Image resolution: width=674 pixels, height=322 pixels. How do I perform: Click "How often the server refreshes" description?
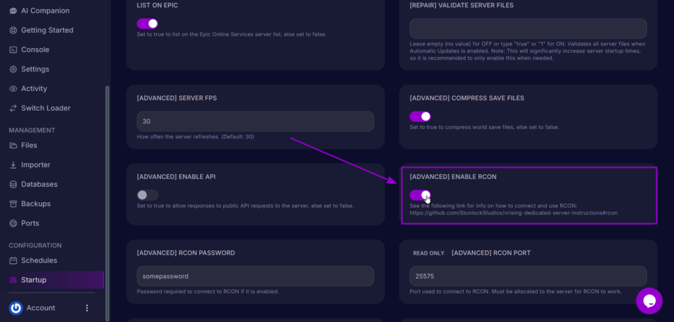pos(195,137)
